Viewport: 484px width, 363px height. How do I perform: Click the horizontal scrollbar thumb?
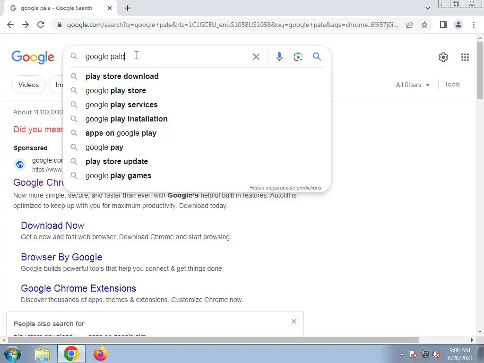click(213, 340)
